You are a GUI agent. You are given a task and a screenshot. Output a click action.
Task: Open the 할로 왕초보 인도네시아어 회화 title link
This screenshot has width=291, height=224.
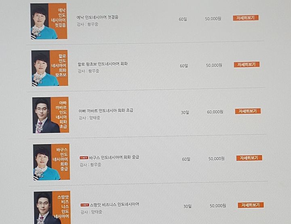coord(103,64)
